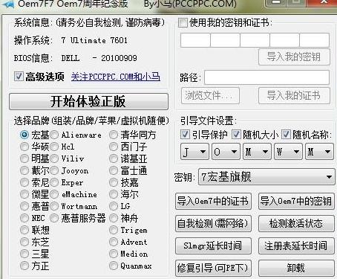The height and width of the screenshot is (279, 337).
Task: Choose the 惠普 brand option
Action: pyautogui.click(x=24, y=206)
